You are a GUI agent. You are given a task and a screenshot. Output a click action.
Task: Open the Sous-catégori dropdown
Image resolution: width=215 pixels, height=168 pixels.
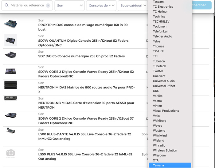(133, 6)
